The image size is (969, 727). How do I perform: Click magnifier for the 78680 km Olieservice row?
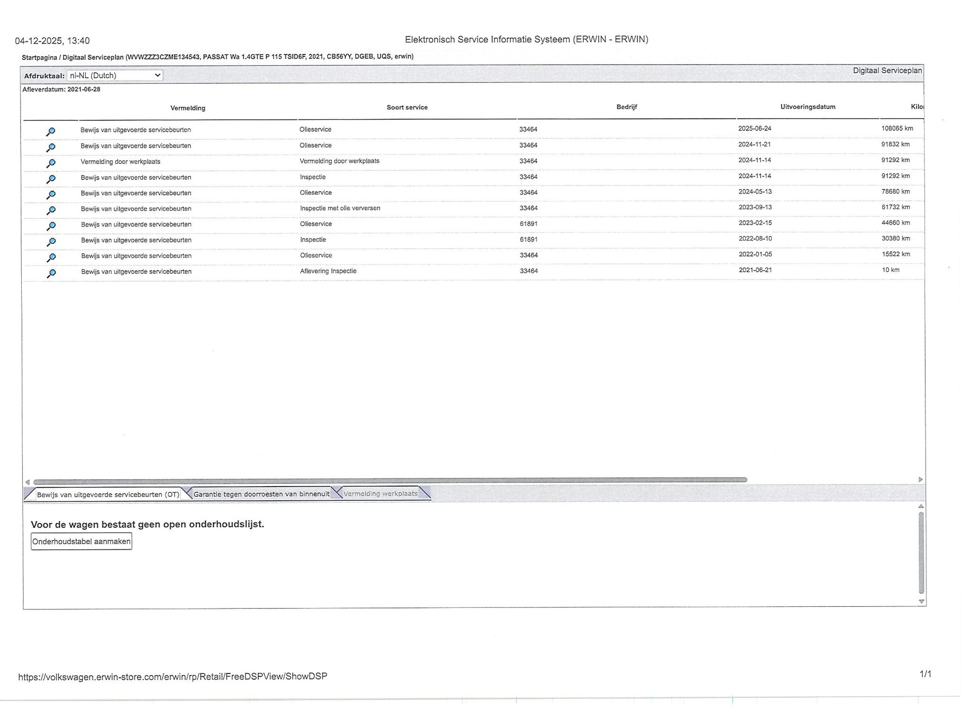click(50, 194)
